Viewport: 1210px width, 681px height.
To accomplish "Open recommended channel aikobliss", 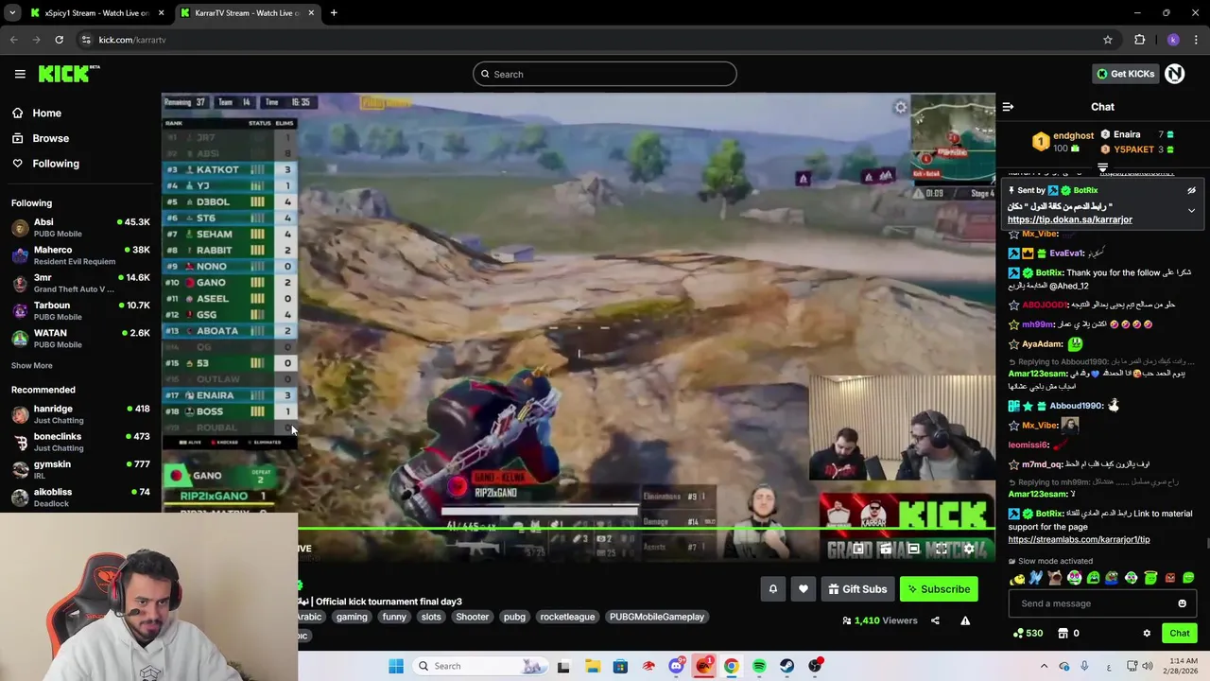I will 80,497.
